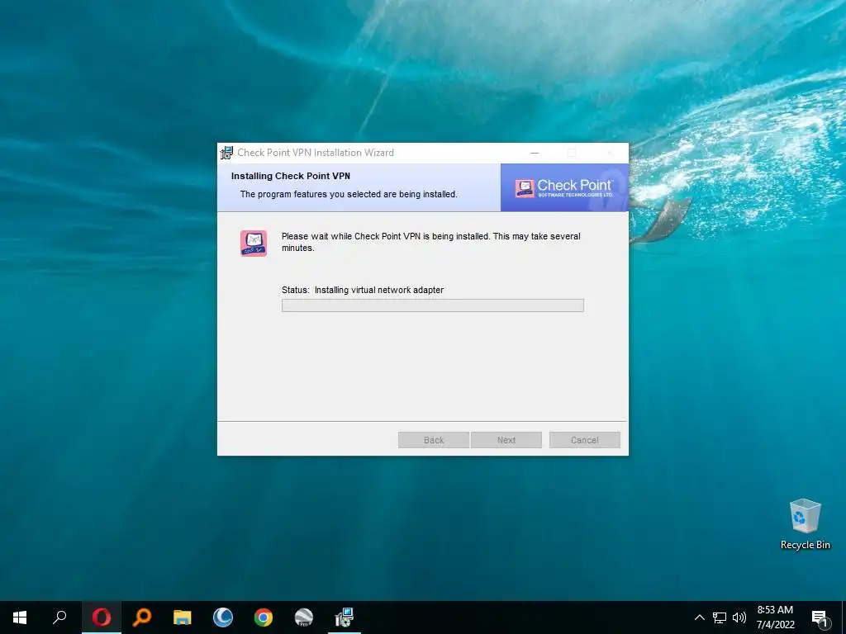Open the clock showing 8:53 AM
Screen dimensions: 846x634
pos(775,617)
